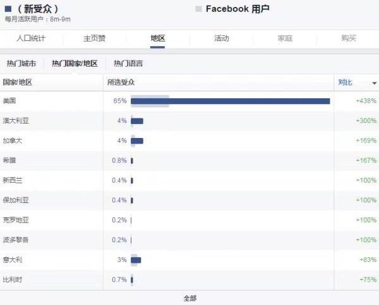Switch to the 主页赞 tab

[94, 38]
